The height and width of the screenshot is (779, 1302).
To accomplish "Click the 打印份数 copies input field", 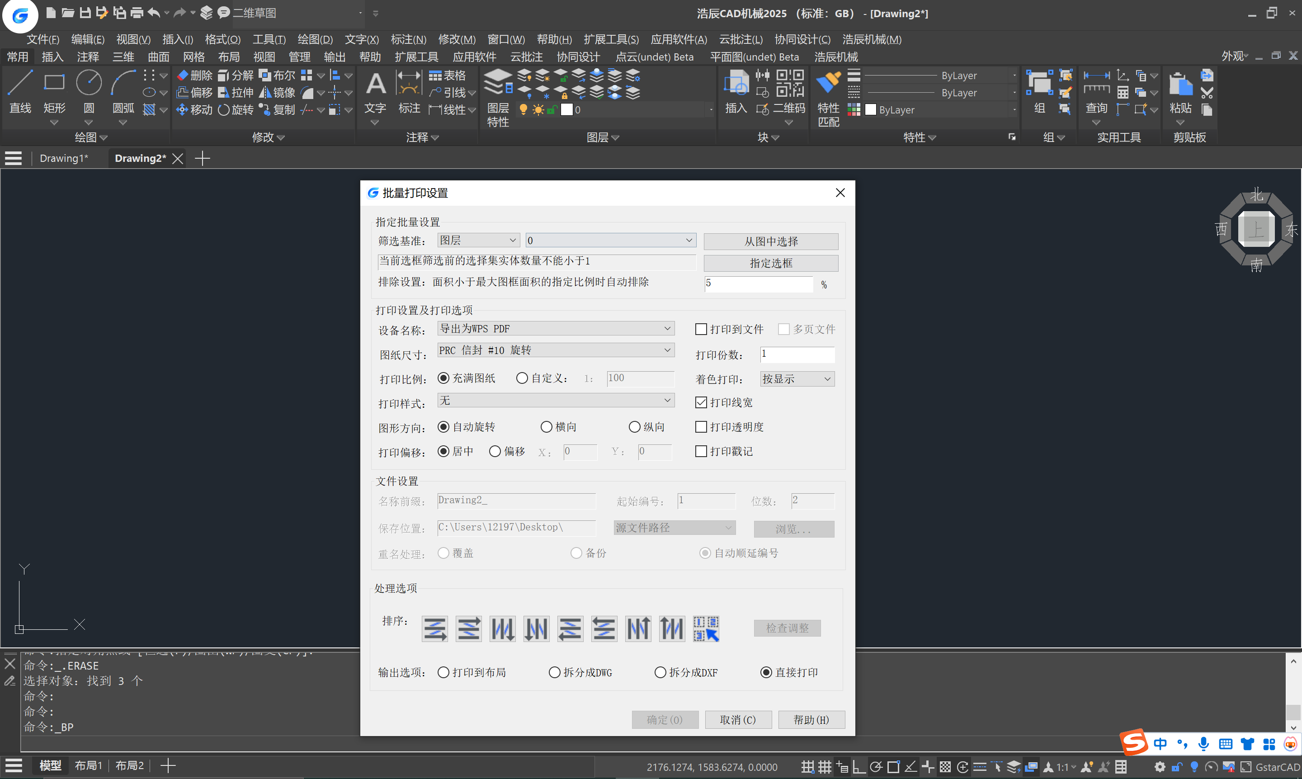I will 797,354.
